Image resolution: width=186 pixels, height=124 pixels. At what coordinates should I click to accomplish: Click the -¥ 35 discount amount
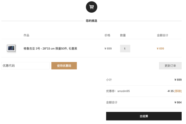(x=170, y=91)
